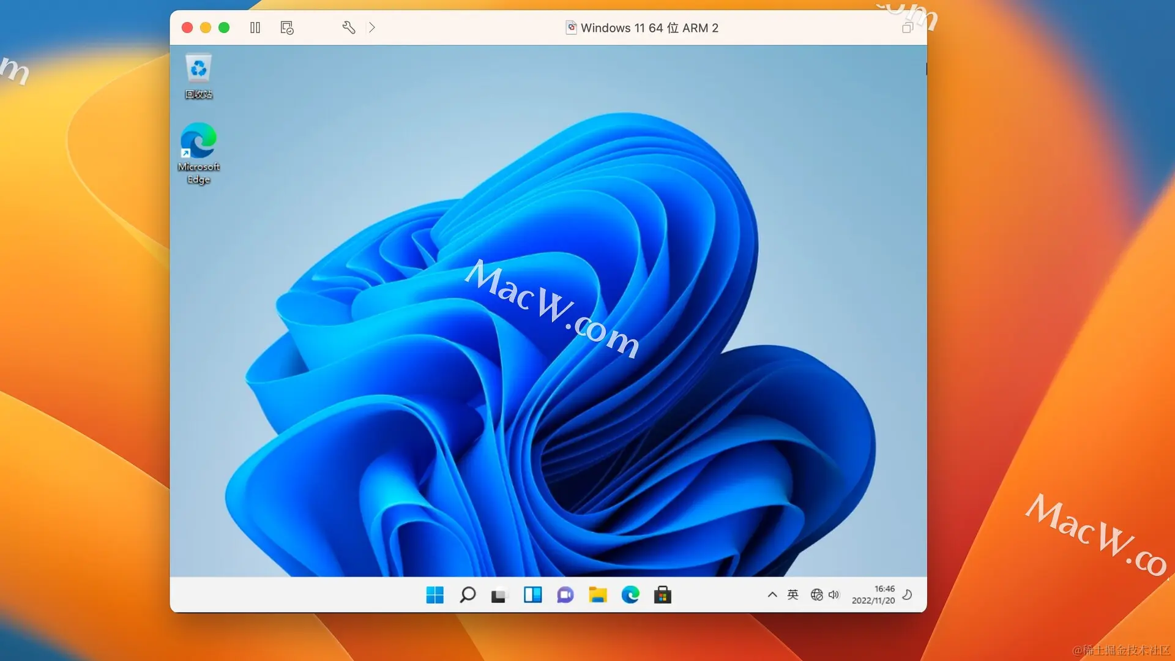The image size is (1175, 661).
Task: Open the Widgets panel
Action: click(x=532, y=595)
